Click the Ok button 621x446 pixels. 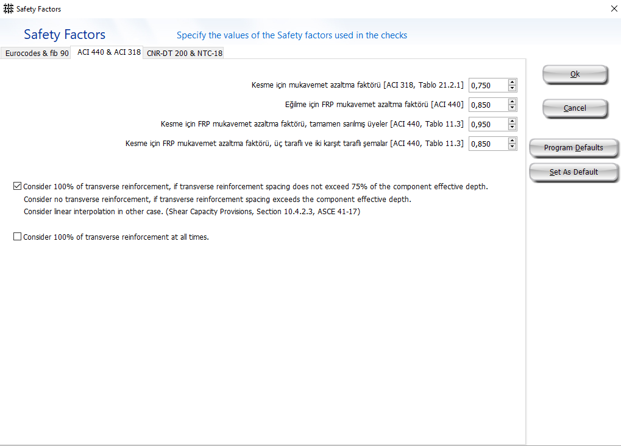click(x=575, y=74)
